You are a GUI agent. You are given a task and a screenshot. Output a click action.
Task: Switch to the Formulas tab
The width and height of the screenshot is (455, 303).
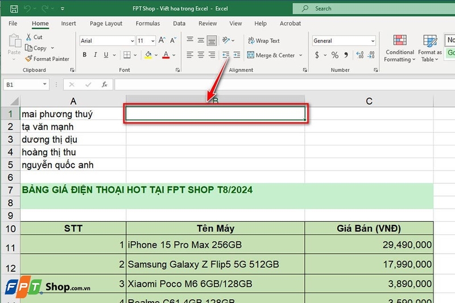pyautogui.click(x=148, y=23)
